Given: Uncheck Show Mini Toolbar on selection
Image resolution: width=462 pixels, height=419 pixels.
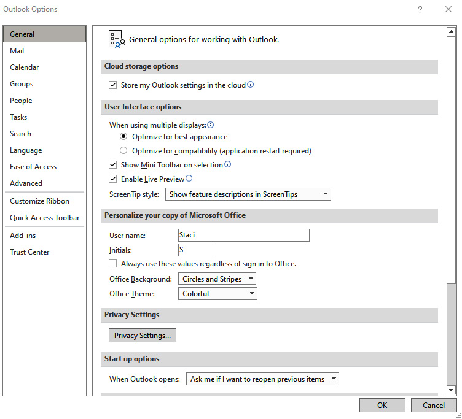Looking at the screenshot, I should click(x=112, y=165).
